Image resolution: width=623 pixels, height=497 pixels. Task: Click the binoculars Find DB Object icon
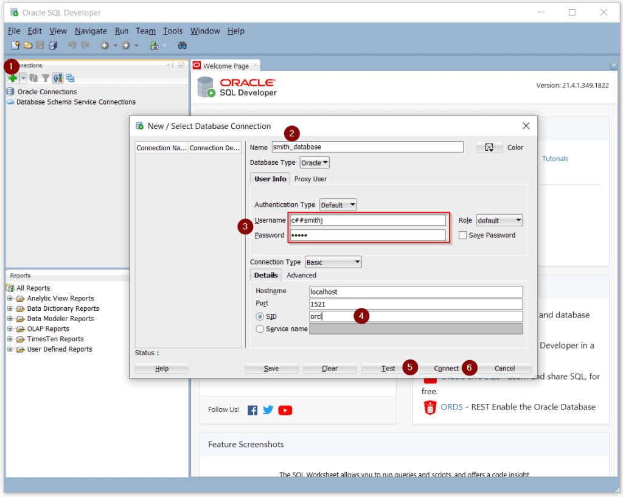(182, 45)
